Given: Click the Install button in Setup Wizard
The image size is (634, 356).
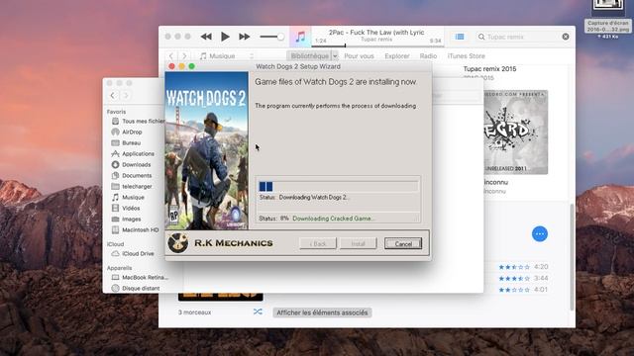Looking at the screenshot, I should click(359, 243).
